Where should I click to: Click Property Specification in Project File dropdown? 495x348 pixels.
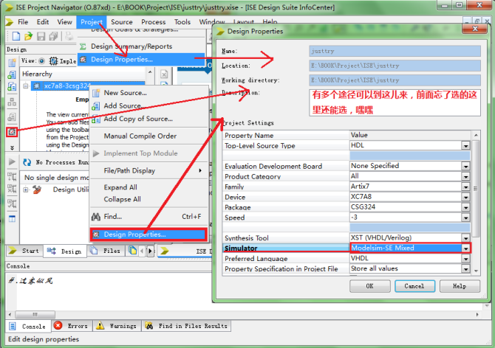pos(465,268)
